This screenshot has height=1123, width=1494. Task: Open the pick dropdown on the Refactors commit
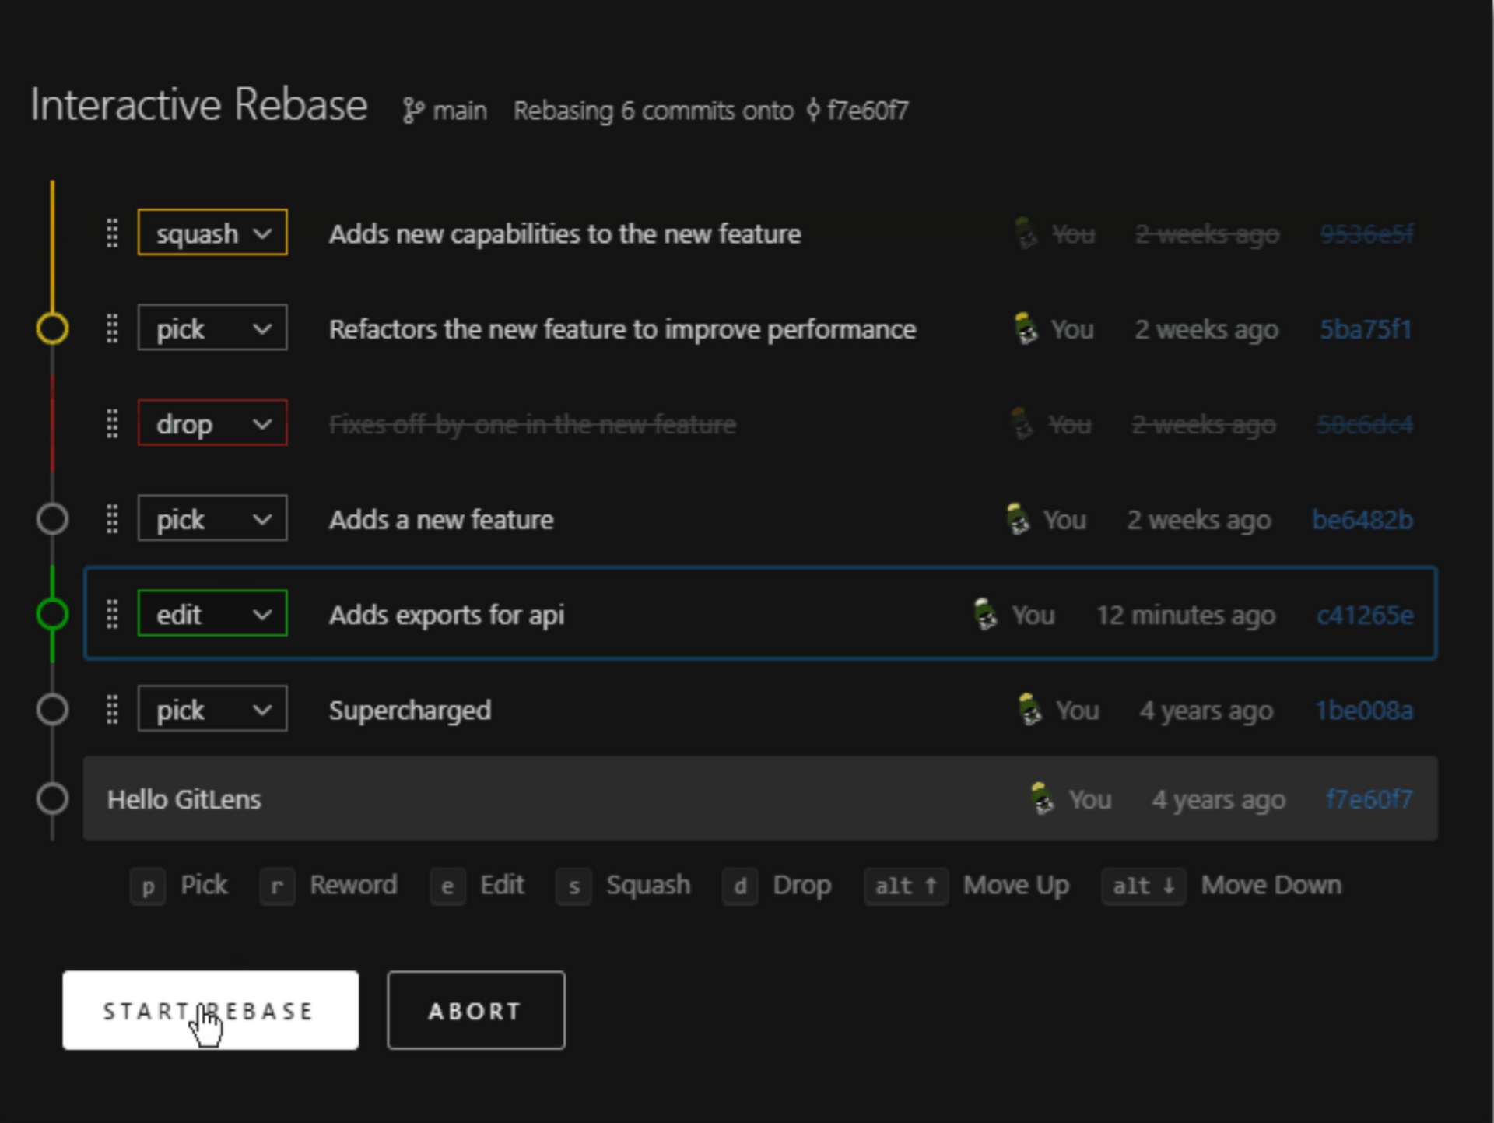pyautogui.click(x=212, y=328)
